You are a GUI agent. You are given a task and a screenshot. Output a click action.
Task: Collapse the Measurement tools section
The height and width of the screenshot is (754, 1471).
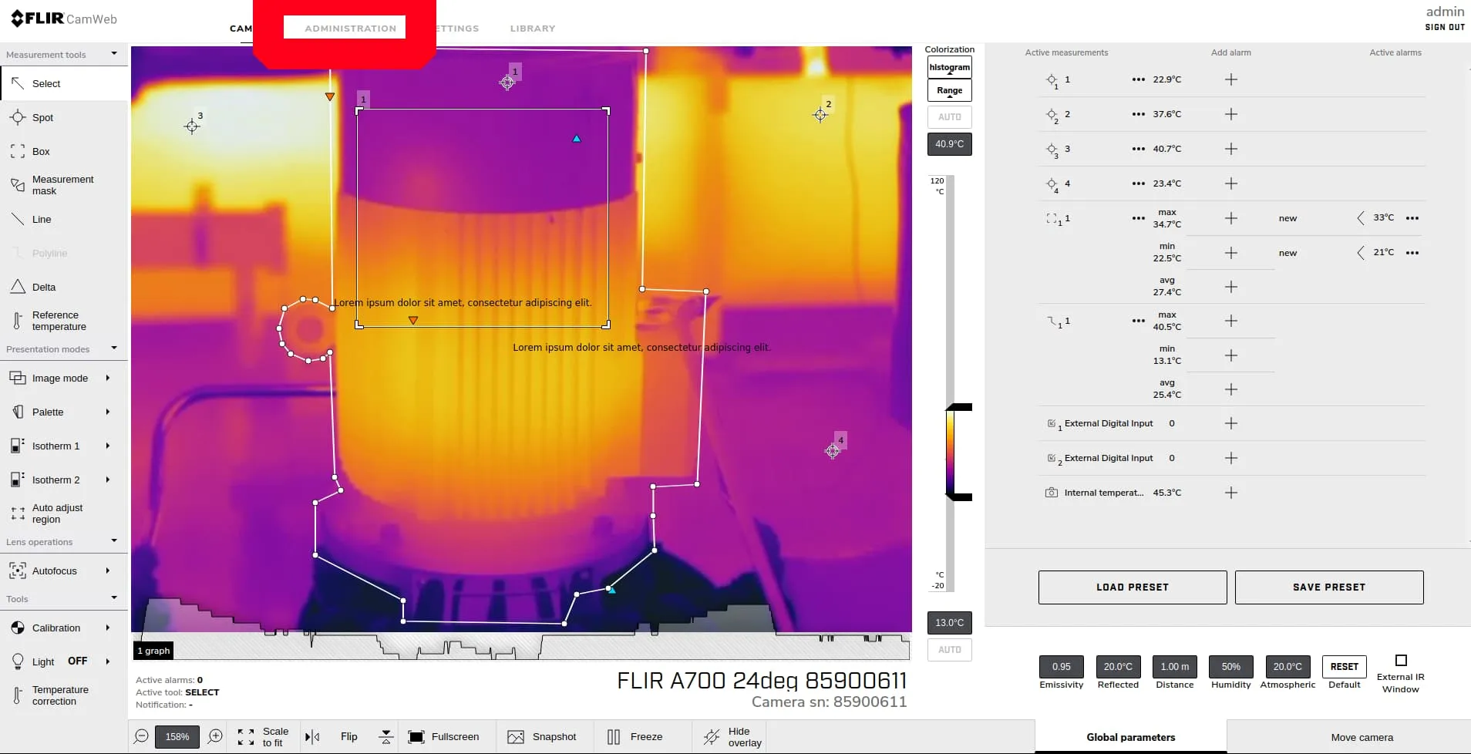click(x=114, y=54)
